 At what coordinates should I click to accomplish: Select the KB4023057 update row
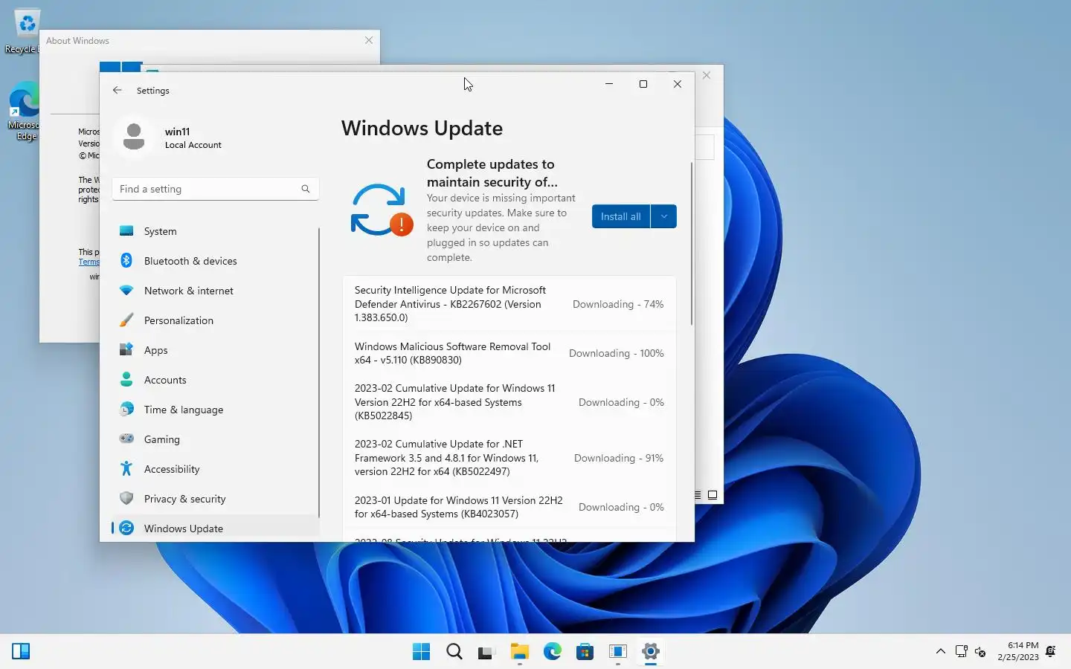(509, 507)
